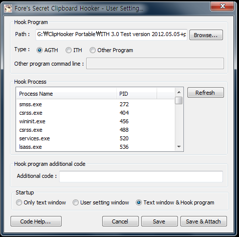Select smss.exe in the process list
The width and height of the screenshot is (239, 237).
tap(96, 104)
